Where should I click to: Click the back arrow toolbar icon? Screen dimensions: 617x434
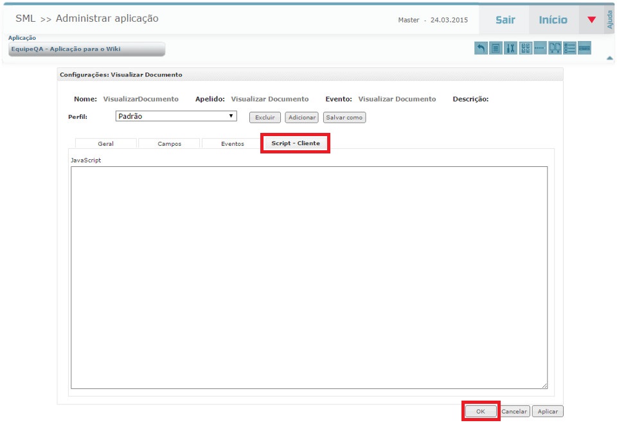point(481,48)
